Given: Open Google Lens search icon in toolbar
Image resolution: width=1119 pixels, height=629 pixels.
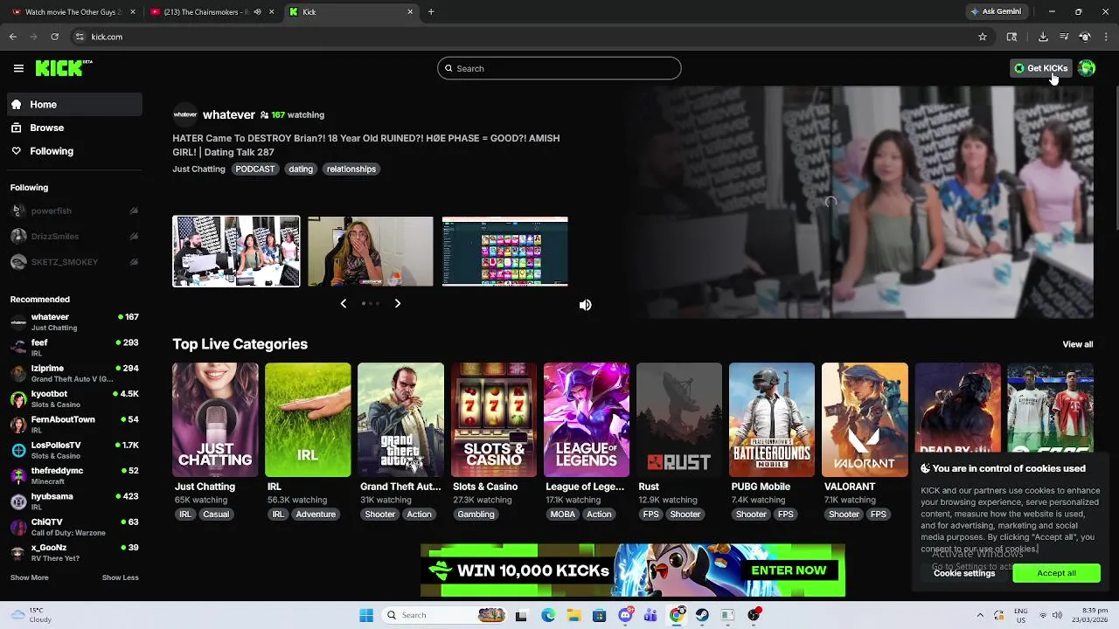Looking at the screenshot, I should 1011,37.
